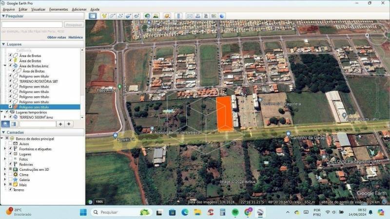Click View in Google Maps toolbar icon
Viewport: 390px width, 219px height.
coord(214,16)
